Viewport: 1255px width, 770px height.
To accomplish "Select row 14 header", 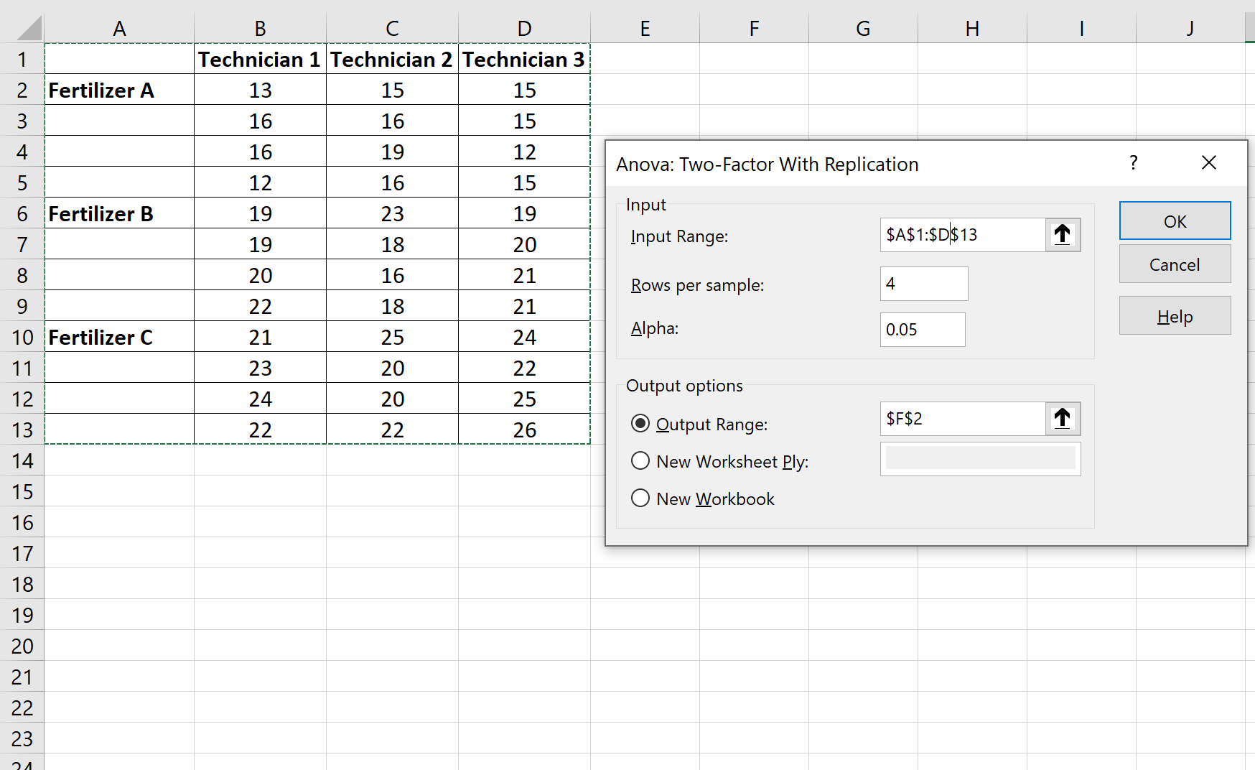I will (x=22, y=460).
